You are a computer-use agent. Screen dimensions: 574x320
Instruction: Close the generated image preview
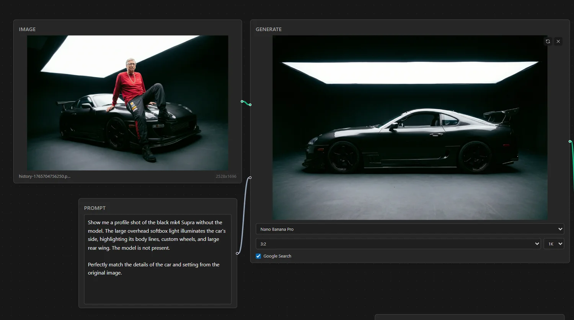coord(558,41)
